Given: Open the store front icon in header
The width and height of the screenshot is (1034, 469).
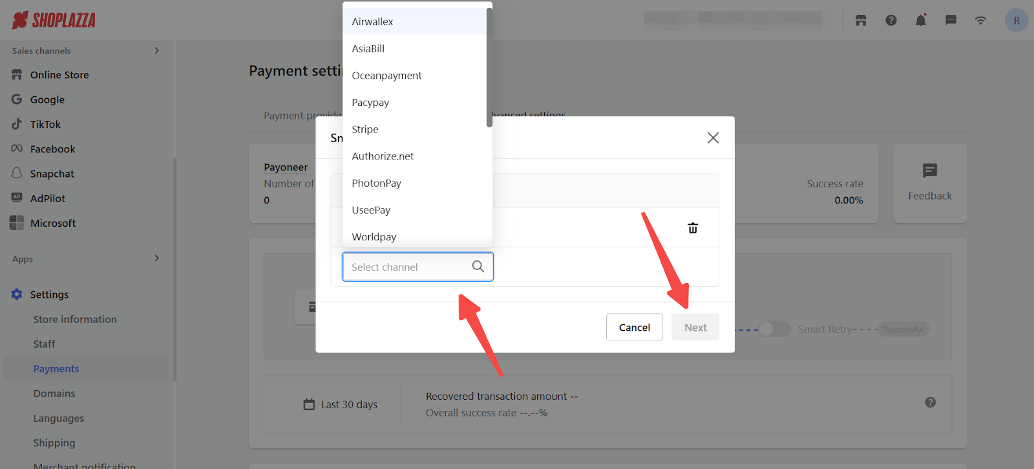Looking at the screenshot, I should pos(861,20).
